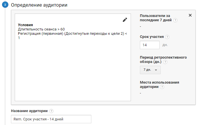
Task: Expand lookback period using the arrow
Action: 156,70
